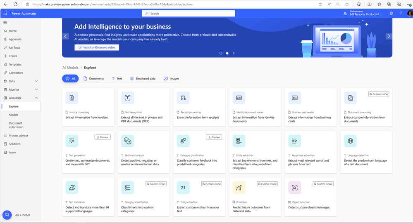This screenshot has height=223, width=413.
Task: Add page to favorites star icon
Action: click(347, 4)
